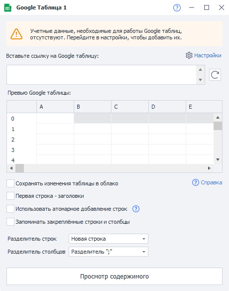Click the Справка question mark icon
The width and height of the screenshot is (229, 291).
tap(196, 182)
